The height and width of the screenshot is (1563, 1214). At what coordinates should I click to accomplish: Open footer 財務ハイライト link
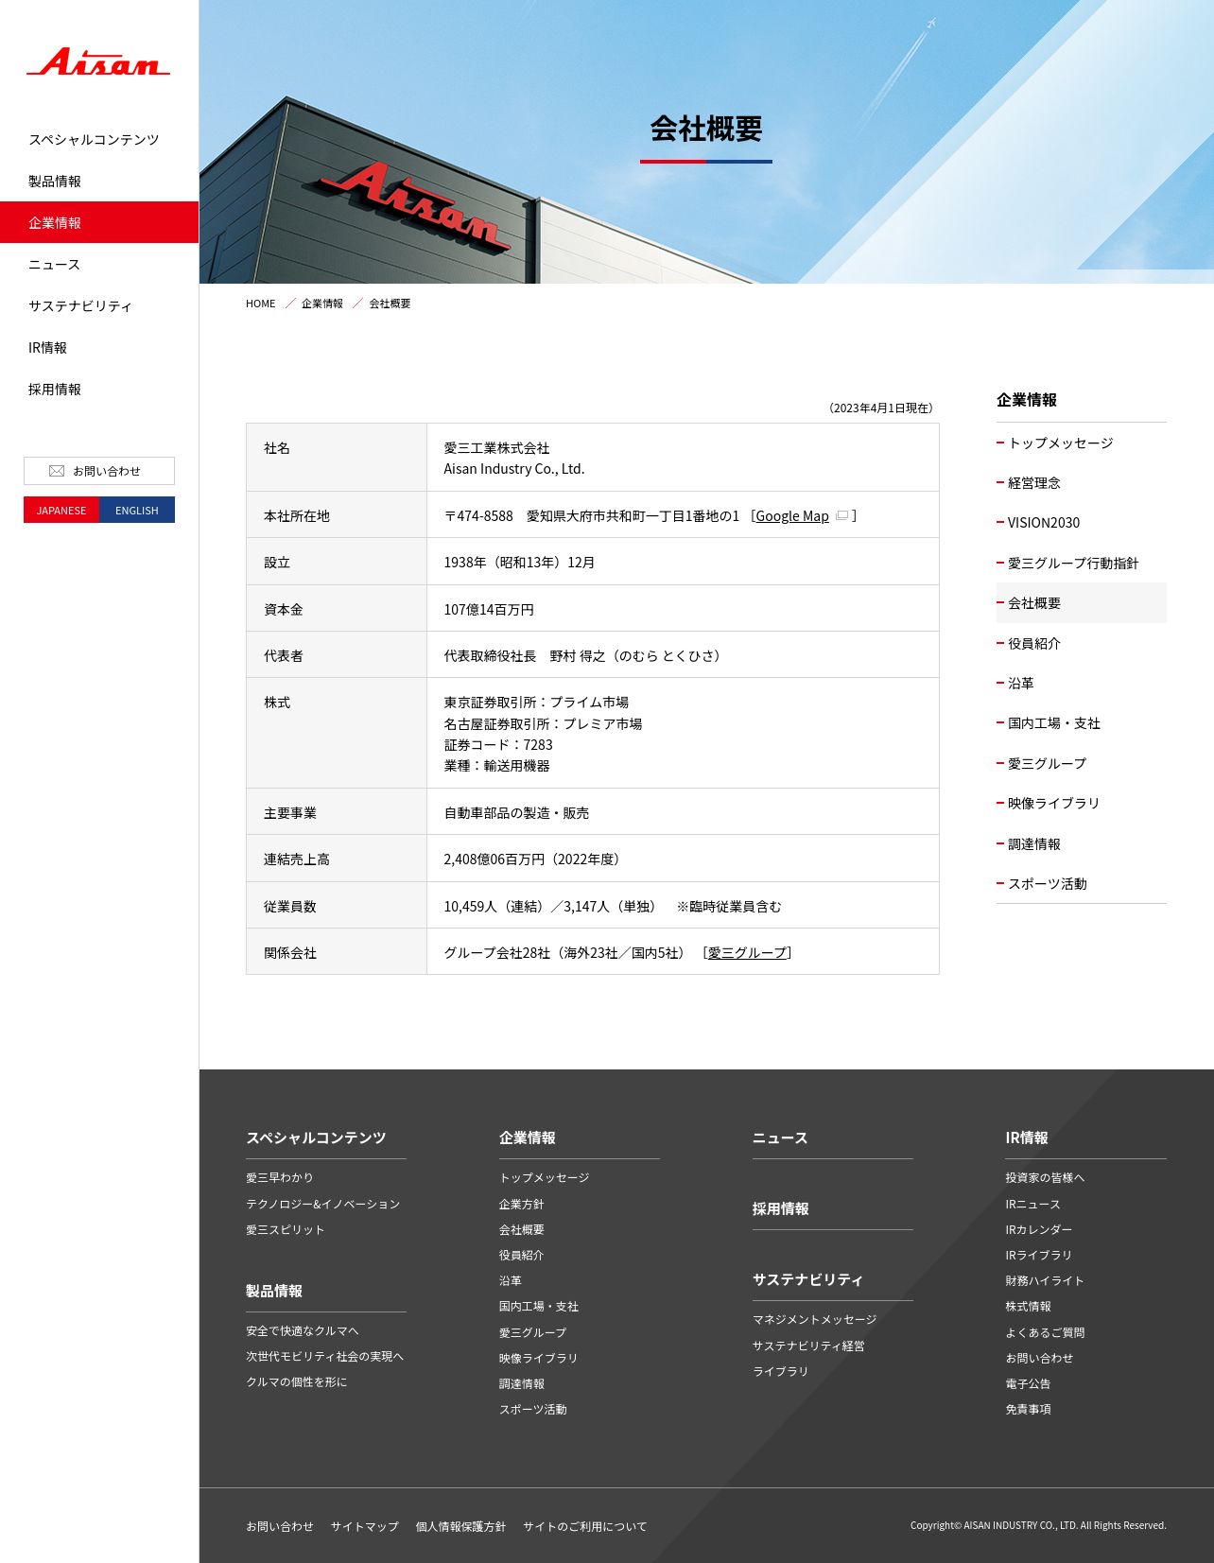pos(1046,1281)
